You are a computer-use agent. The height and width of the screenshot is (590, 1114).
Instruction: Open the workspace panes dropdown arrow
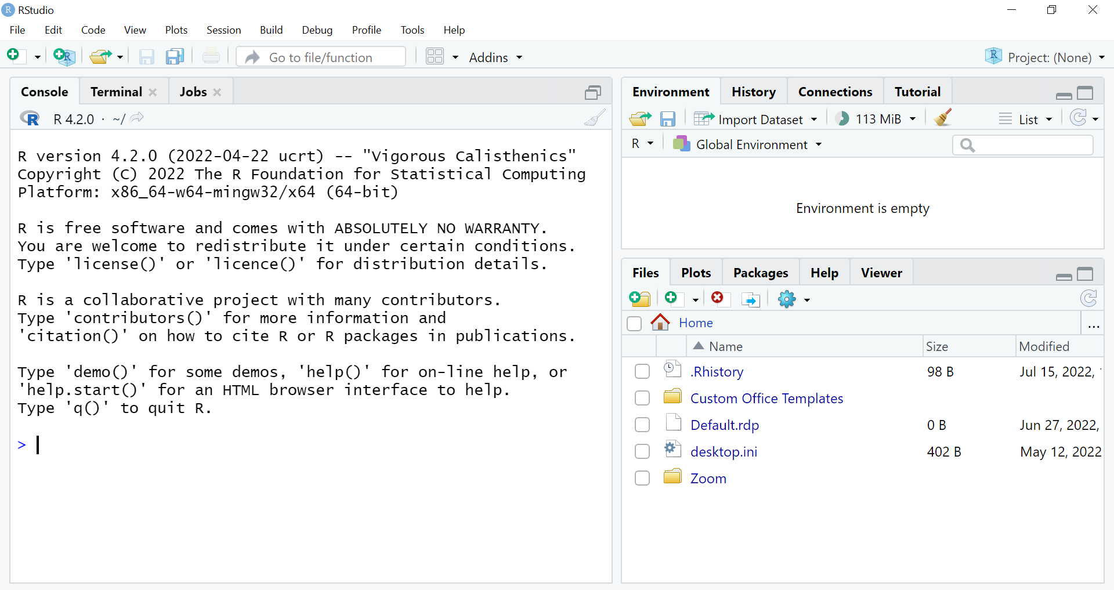point(455,57)
